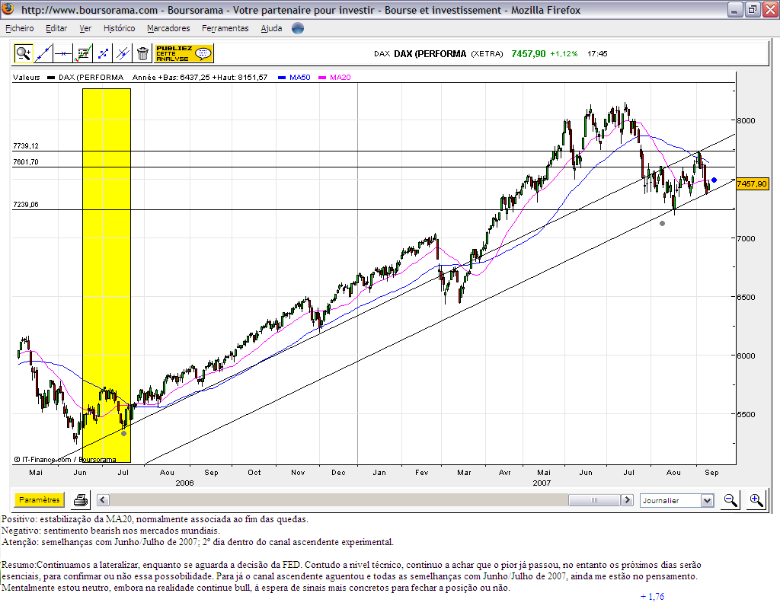Open the Editar menu

(56, 28)
